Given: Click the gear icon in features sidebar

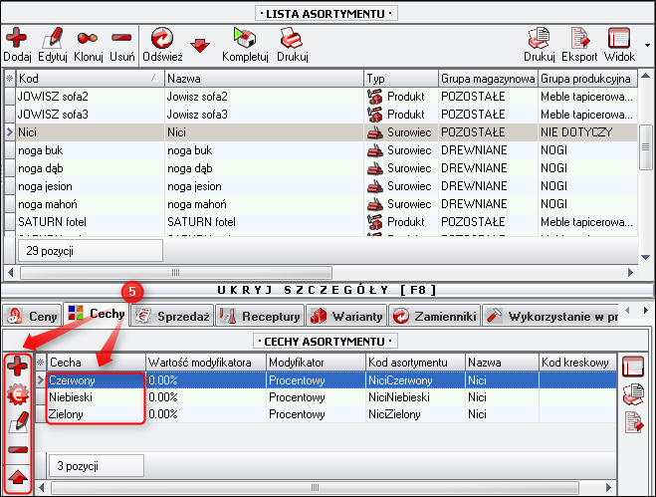Looking at the screenshot, I should (18, 393).
